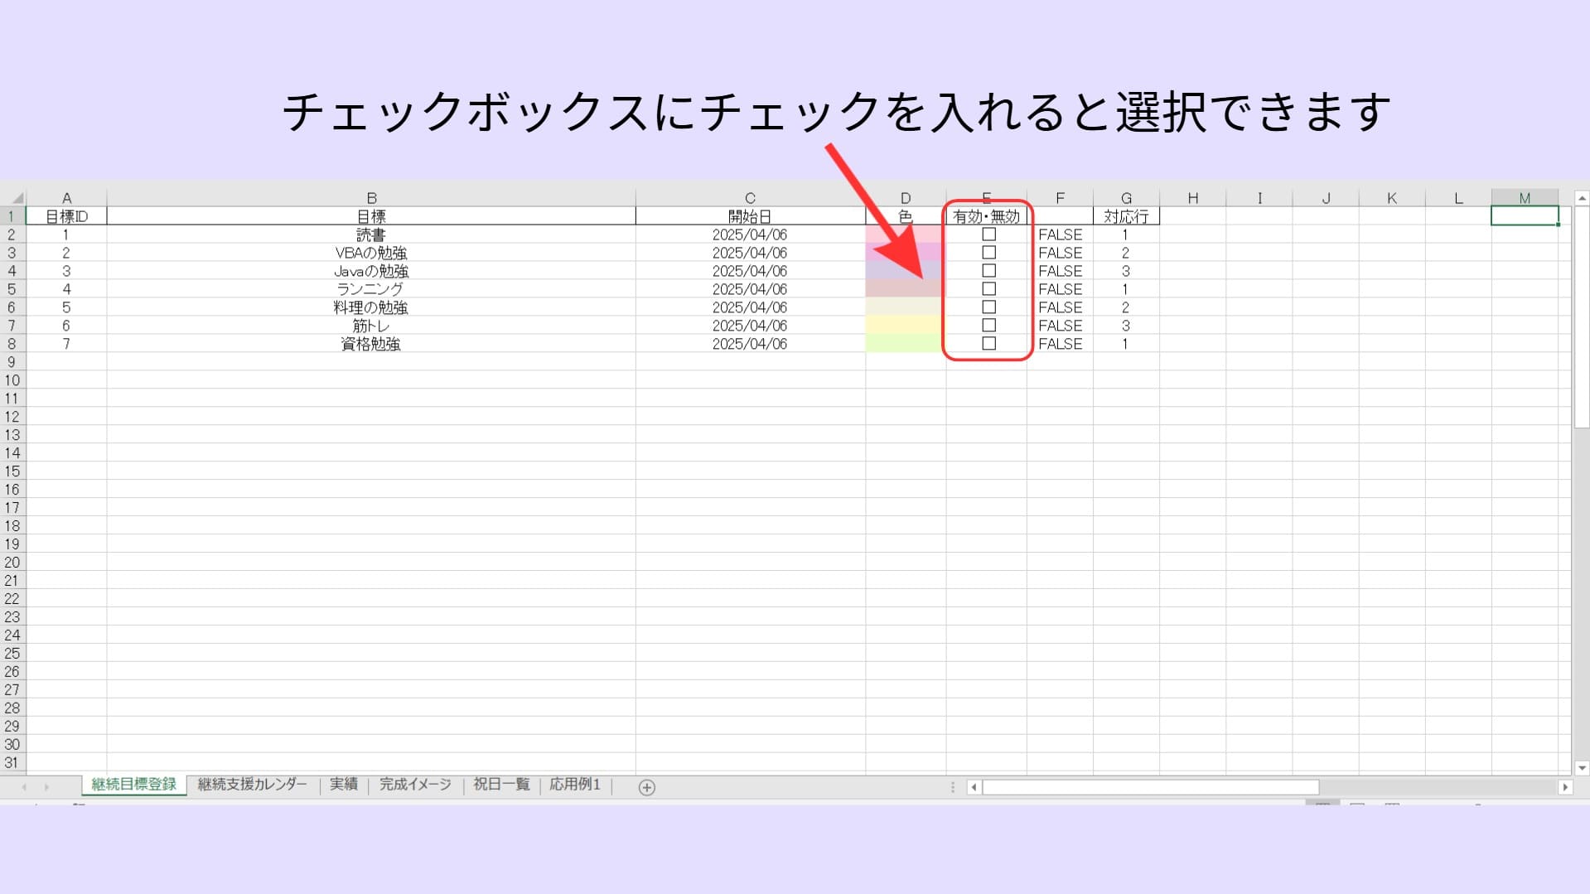Select the 継続目標登録 sheet tab
The width and height of the screenshot is (1590, 894).
tap(134, 785)
